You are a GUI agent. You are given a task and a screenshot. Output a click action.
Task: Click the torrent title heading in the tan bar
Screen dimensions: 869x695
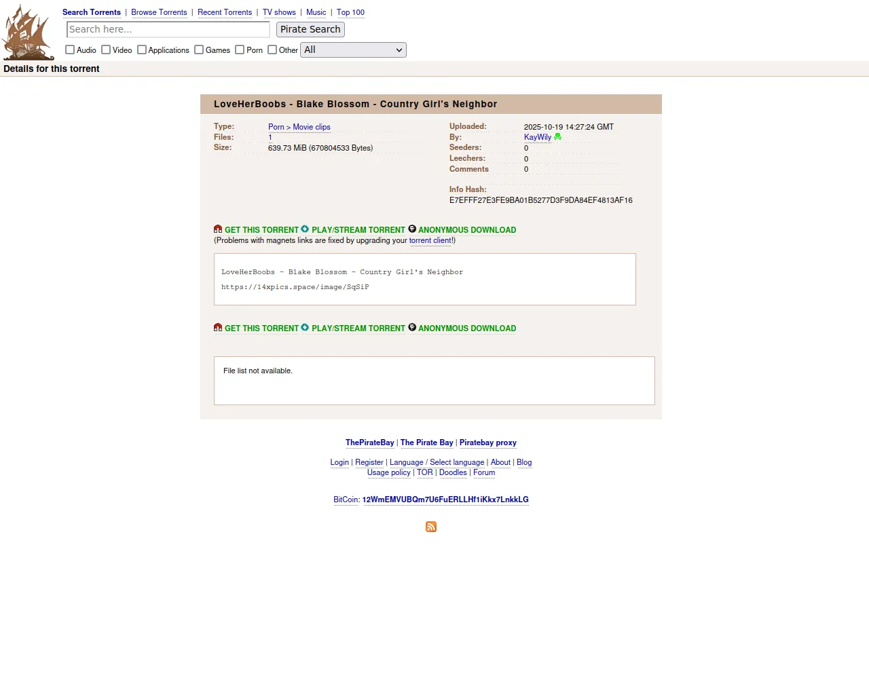point(356,104)
